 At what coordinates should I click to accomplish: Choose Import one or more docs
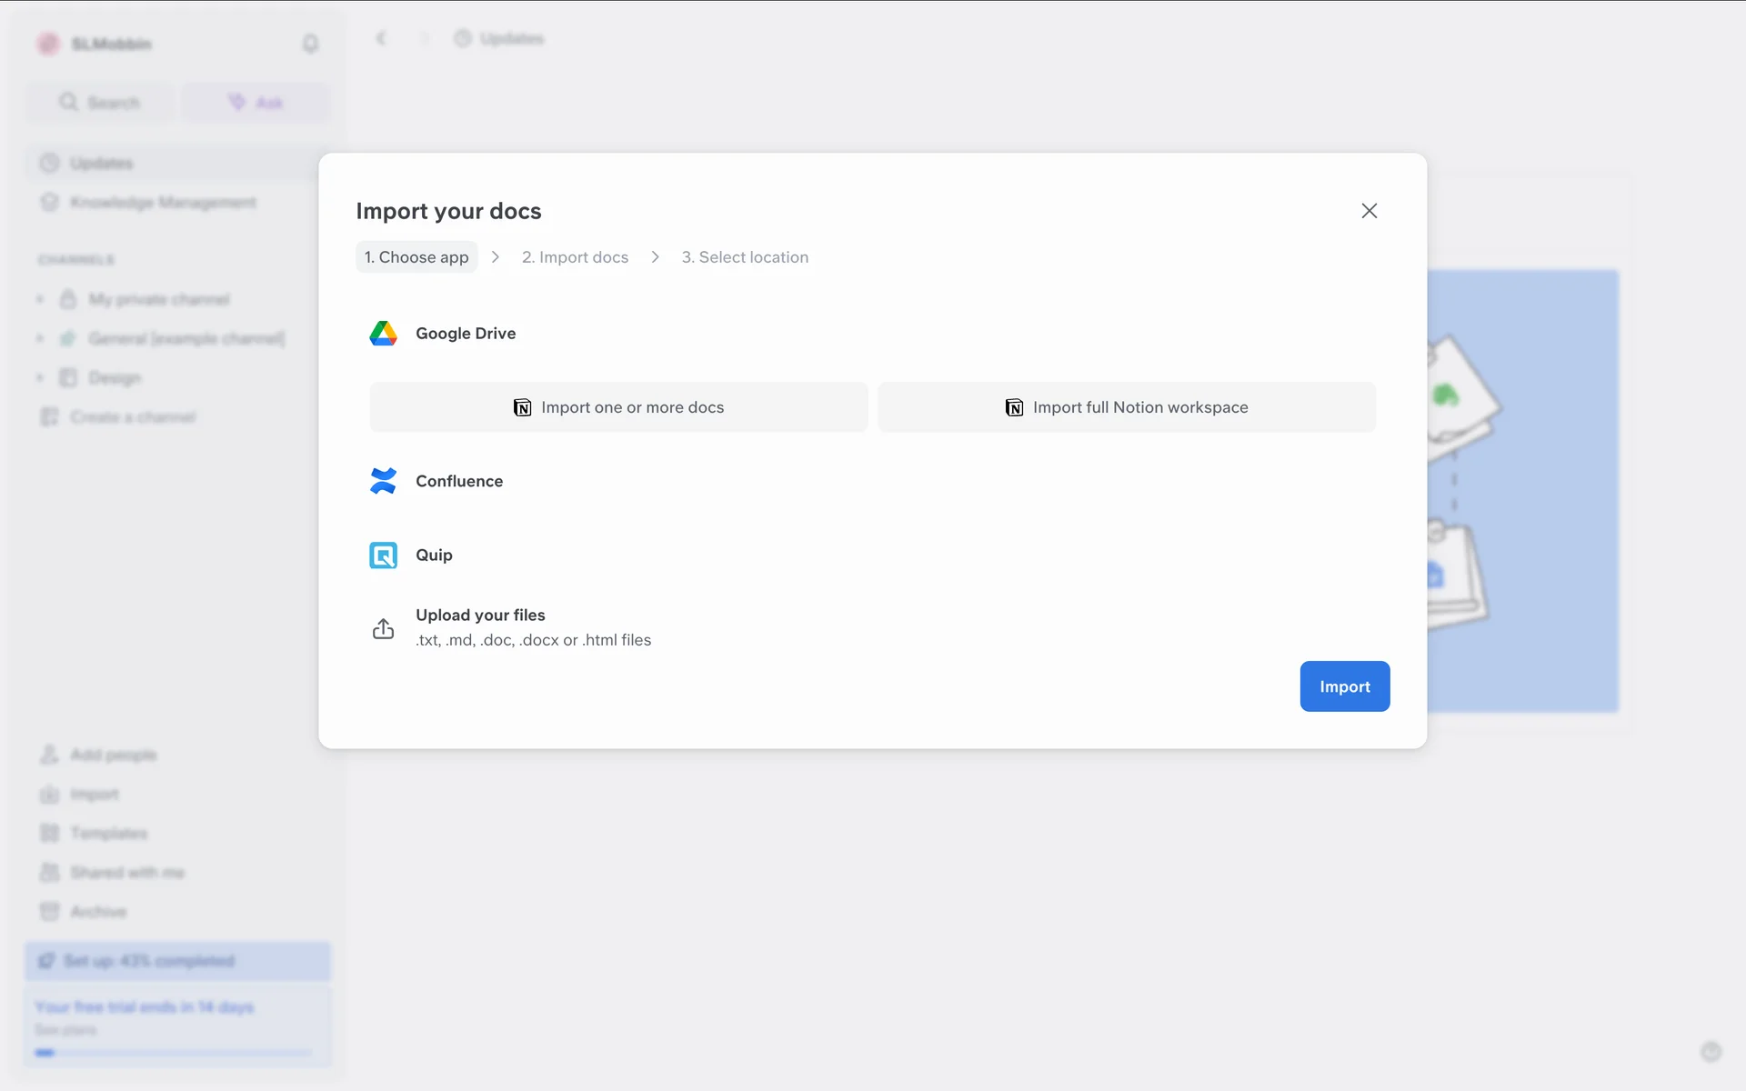pos(618,407)
